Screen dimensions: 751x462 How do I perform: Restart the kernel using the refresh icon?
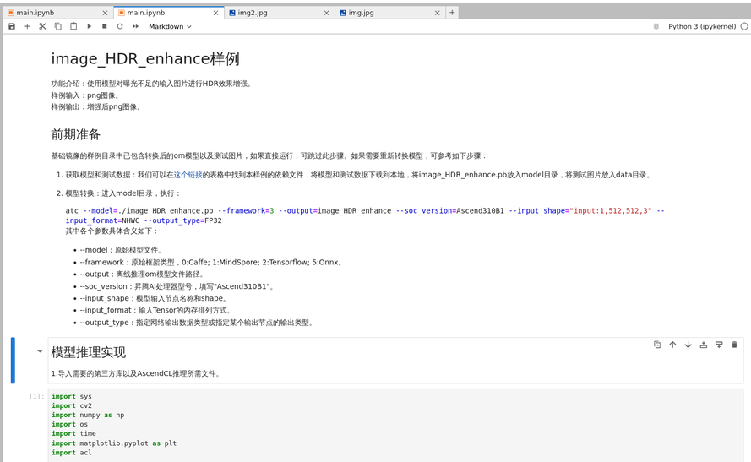click(120, 26)
